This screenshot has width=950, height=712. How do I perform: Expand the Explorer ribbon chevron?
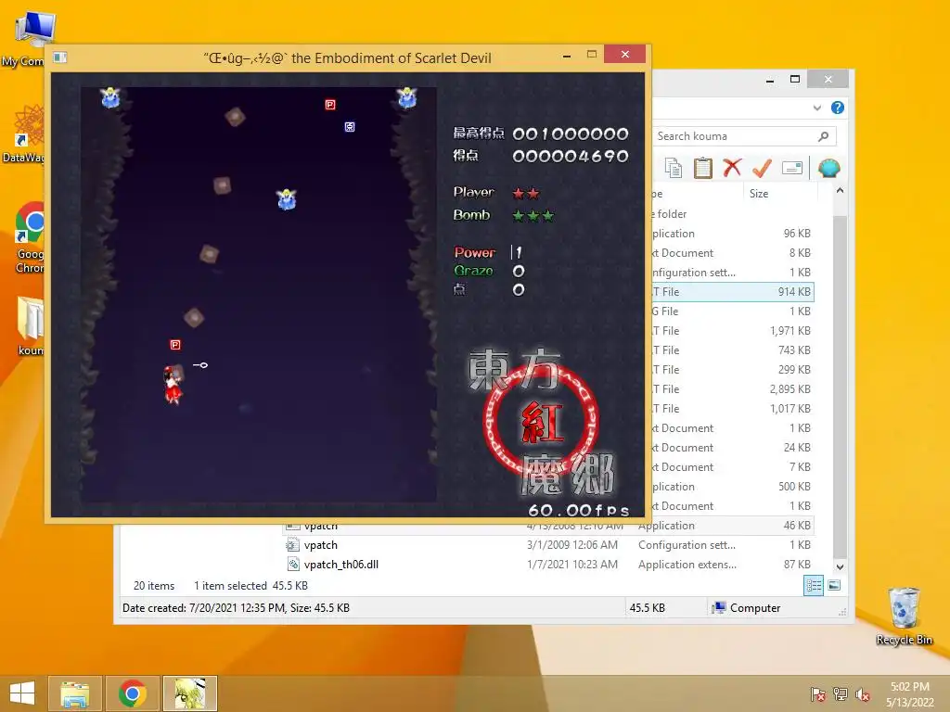[x=817, y=108]
